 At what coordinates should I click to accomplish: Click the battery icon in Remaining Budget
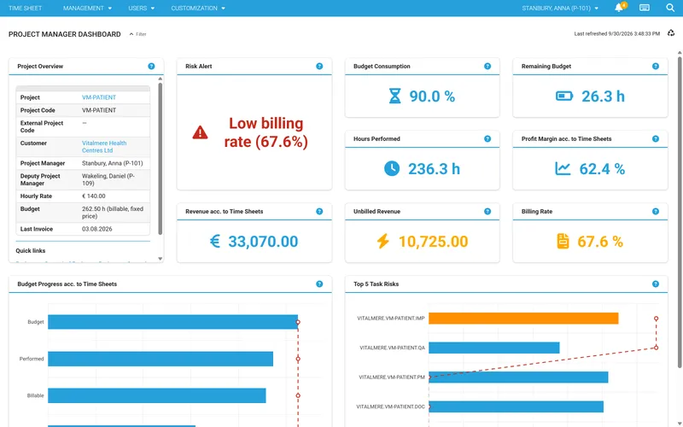[x=564, y=96]
